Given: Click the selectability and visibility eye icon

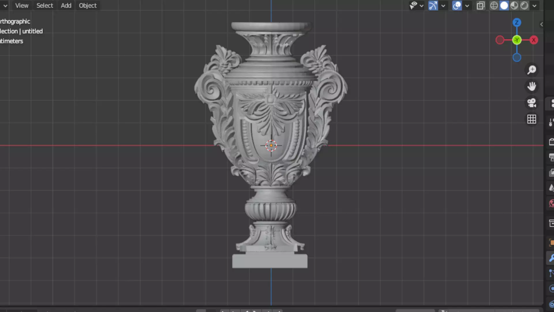Looking at the screenshot, I should (413, 5).
